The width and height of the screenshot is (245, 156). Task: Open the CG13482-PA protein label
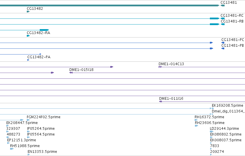(39, 57)
